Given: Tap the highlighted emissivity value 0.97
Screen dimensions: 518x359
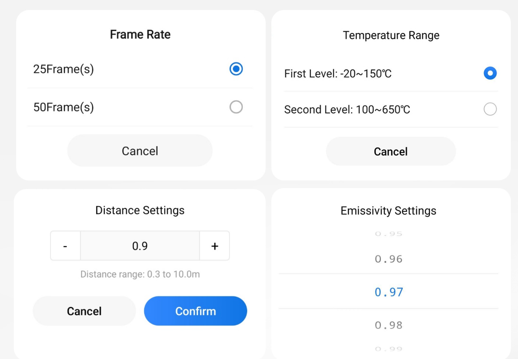Looking at the screenshot, I should pos(388,292).
